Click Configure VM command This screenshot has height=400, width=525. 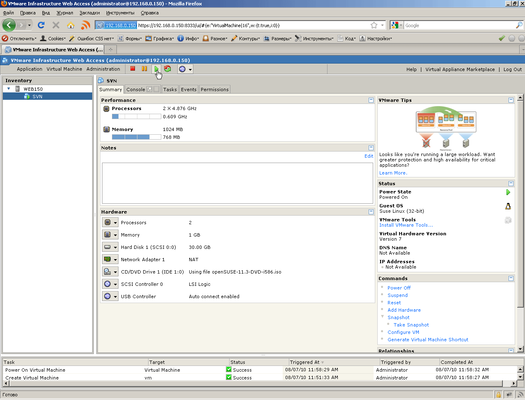pyautogui.click(x=403, y=332)
